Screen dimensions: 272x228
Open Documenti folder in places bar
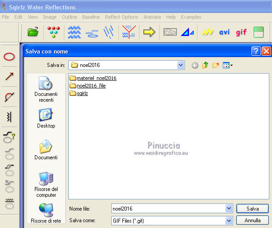(46, 150)
